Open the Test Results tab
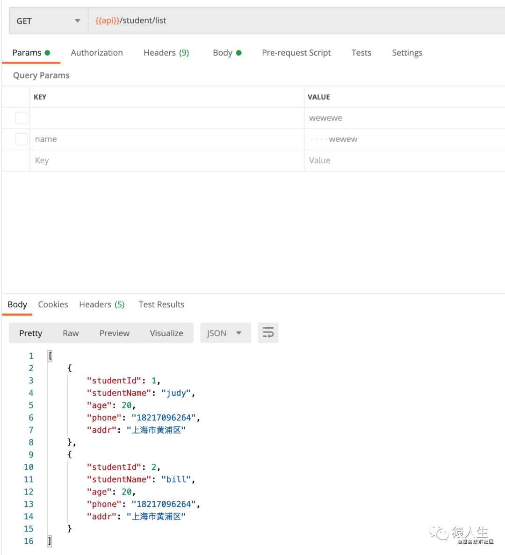 point(161,304)
